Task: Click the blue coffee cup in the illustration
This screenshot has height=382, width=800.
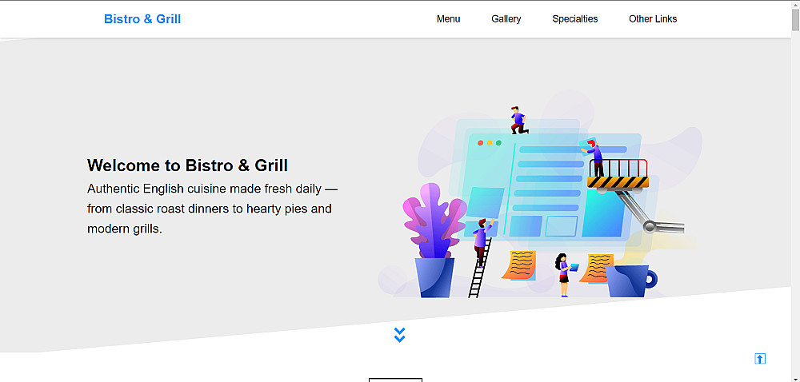Action: tap(630, 281)
